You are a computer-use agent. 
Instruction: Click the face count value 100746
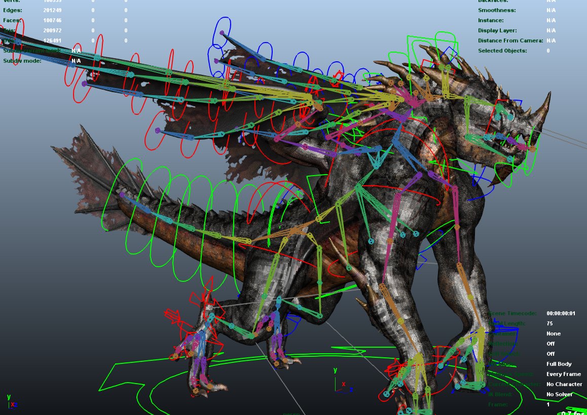pos(52,20)
